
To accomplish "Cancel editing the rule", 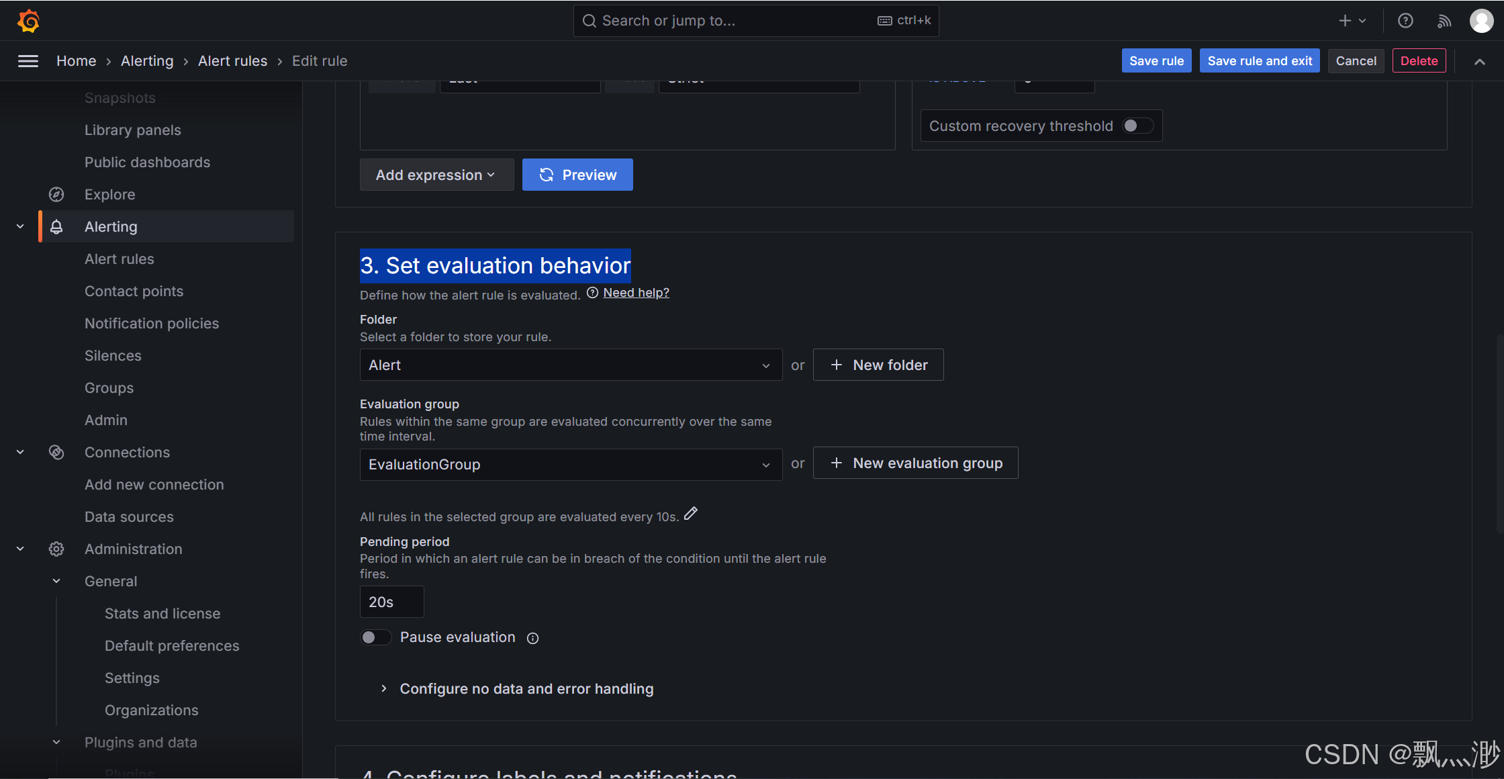I will tap(1356, 61).
